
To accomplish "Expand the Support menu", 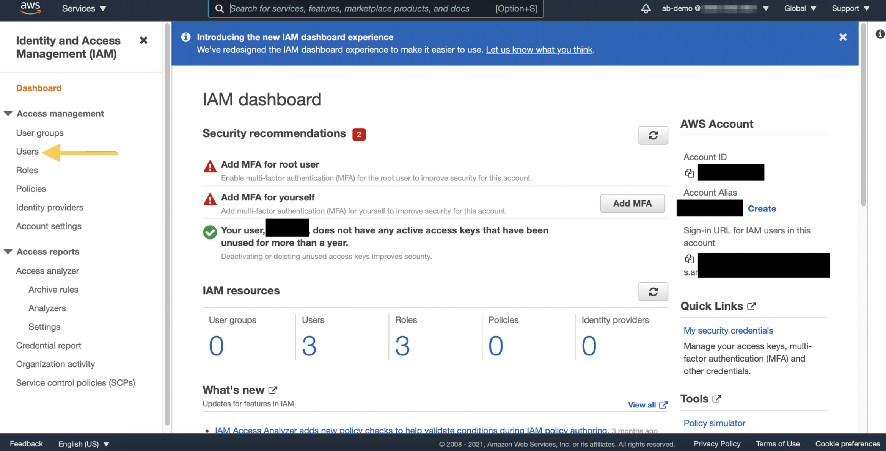I will (850, 8).
